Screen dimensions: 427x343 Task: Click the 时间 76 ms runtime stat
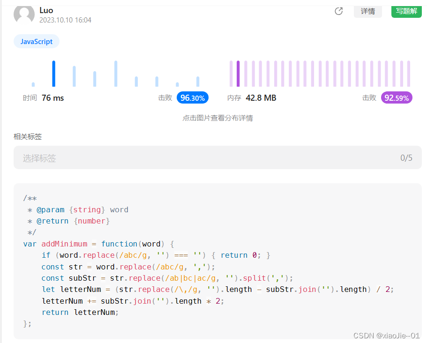point(44,98)
